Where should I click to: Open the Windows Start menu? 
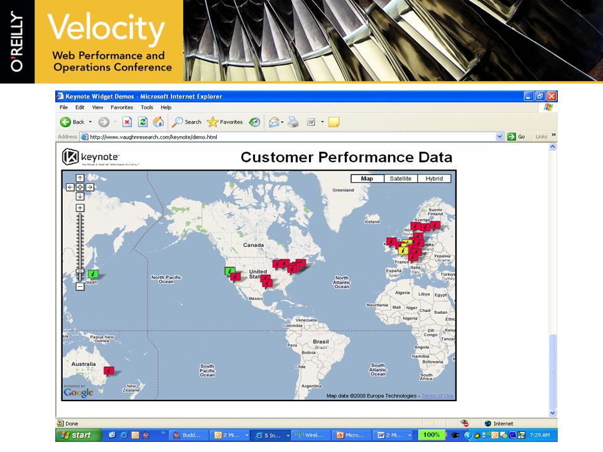[x=79, y=435]
